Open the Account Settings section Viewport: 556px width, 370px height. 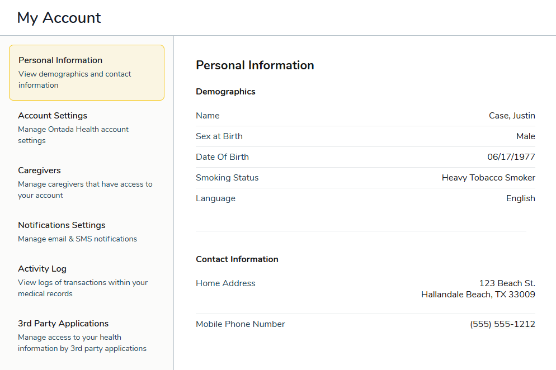coord(53,115)
